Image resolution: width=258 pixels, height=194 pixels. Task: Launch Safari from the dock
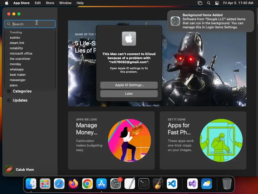(x=59, y=184)
